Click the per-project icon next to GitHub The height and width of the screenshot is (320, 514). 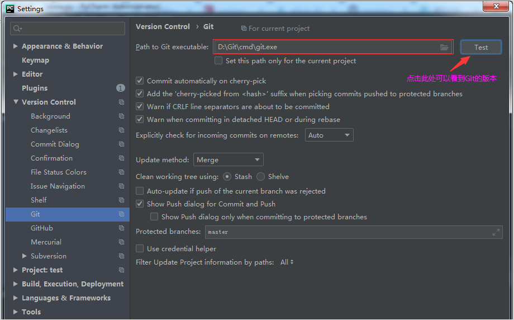[121, 228]
